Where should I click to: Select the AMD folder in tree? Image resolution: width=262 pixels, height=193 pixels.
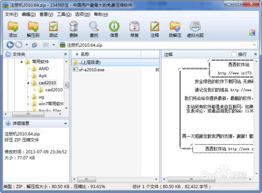pyautogui.click(x=43, y=69)
